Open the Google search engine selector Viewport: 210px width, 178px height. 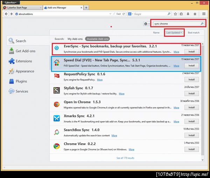(x=131, y=14)
